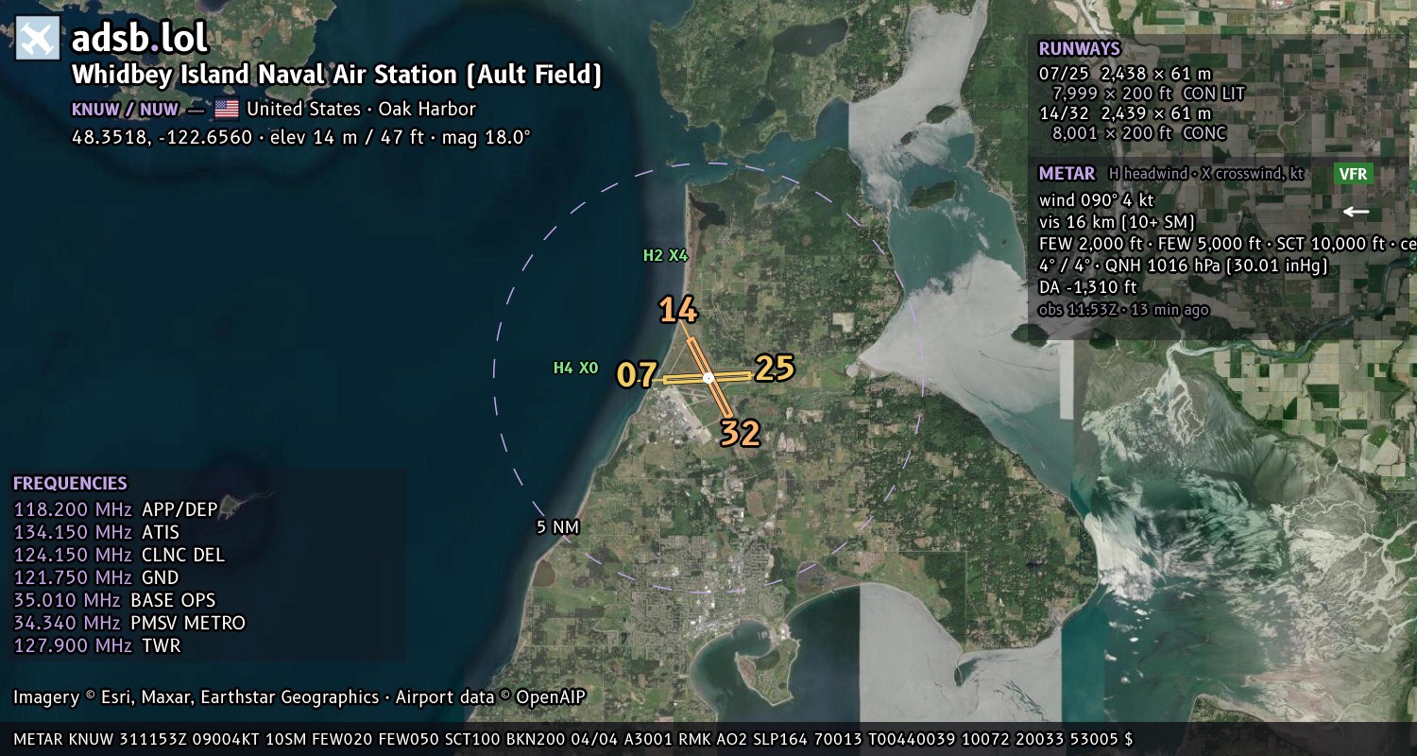Select the 34.340 MHz PMSV METRO frequency
Screen dimensions: 1417x756
129,623
